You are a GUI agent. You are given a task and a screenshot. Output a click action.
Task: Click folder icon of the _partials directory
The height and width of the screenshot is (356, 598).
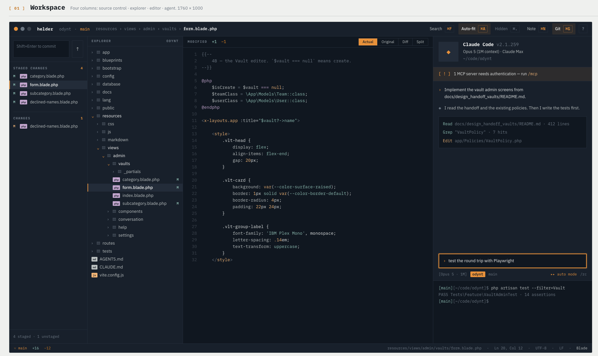(120, 172)
